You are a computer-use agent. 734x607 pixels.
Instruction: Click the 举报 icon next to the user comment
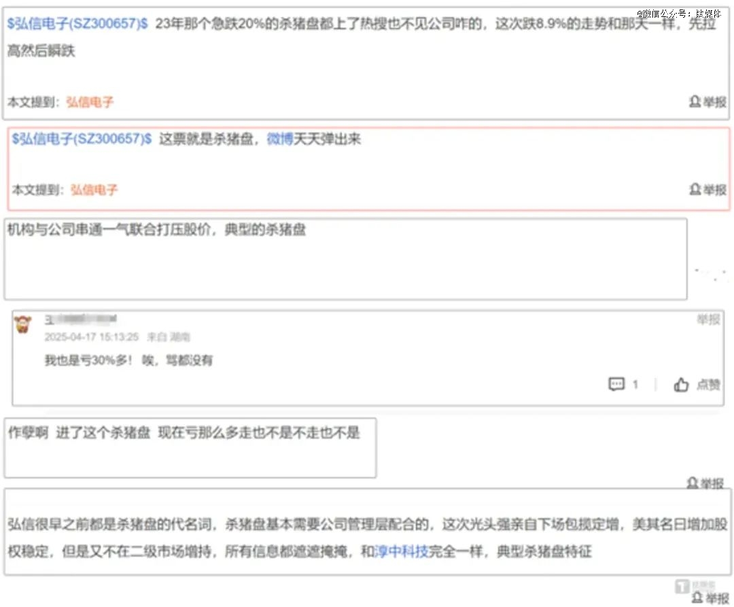pos(707,320)
